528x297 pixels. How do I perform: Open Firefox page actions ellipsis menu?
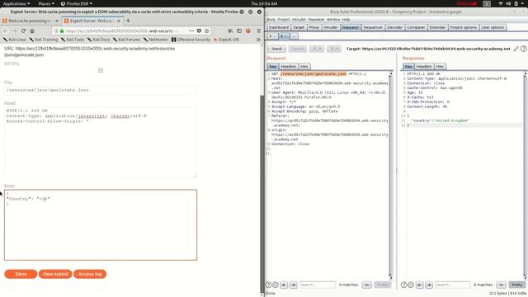[x=191, y=31]
